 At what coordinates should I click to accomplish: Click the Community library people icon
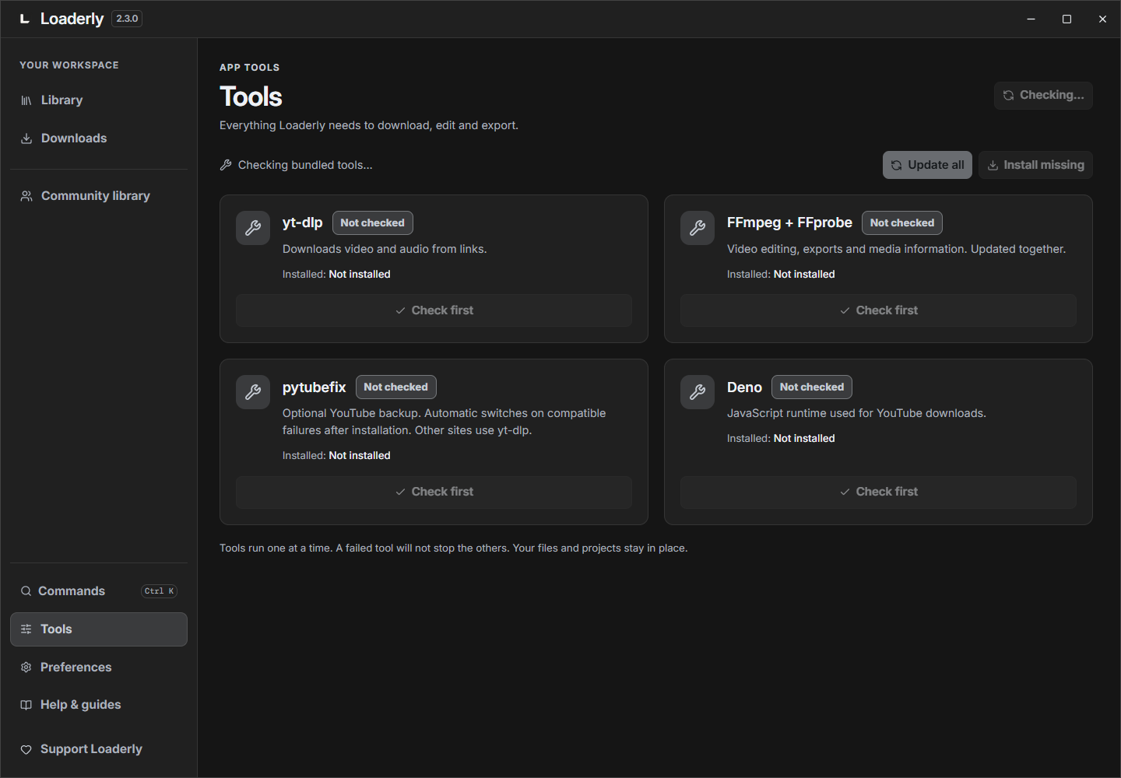pyautogui.click(x=26, y=196)
